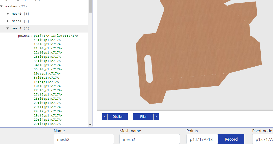The image size is (273, 144).
Task: Select the meshes {22} row
Action: point(44,7)
